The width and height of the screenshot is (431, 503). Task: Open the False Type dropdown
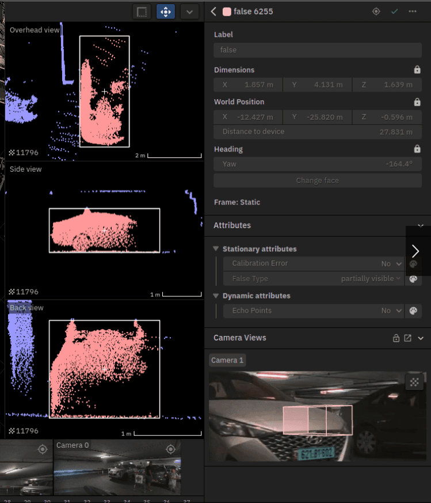click(313, 279)
